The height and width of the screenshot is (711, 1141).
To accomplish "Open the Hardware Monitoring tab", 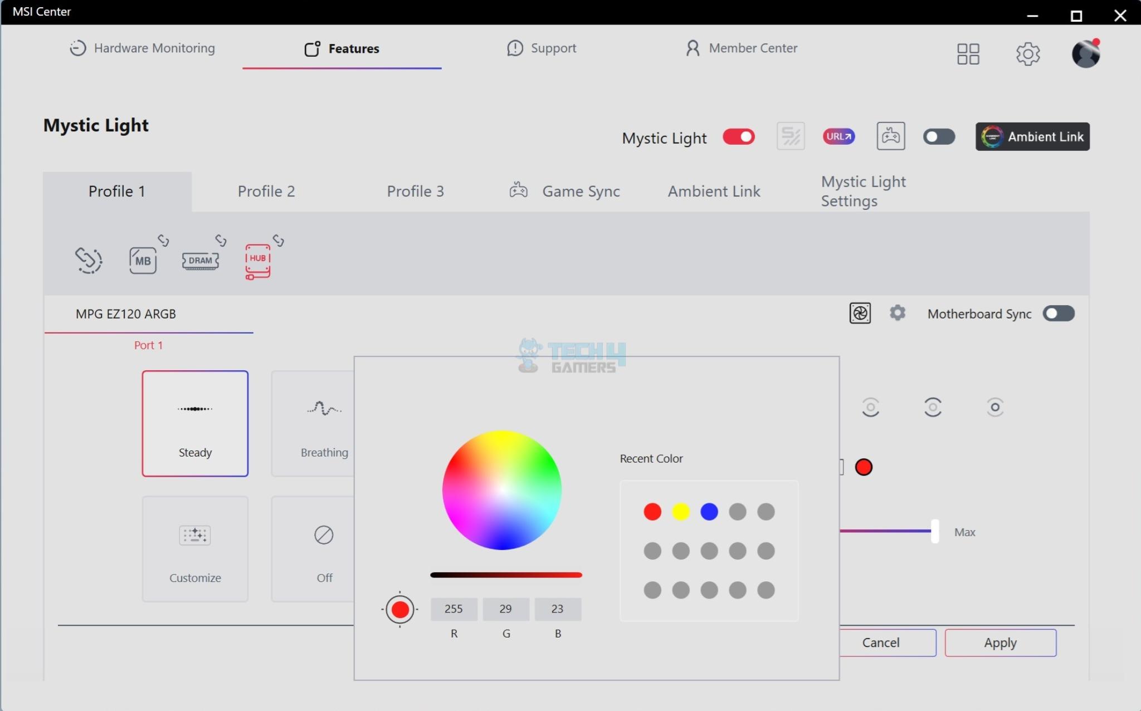I will coord(142,48).
